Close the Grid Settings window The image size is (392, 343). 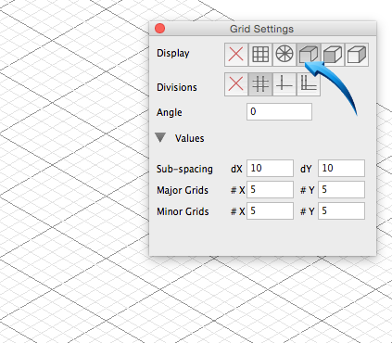click(160, 29)
